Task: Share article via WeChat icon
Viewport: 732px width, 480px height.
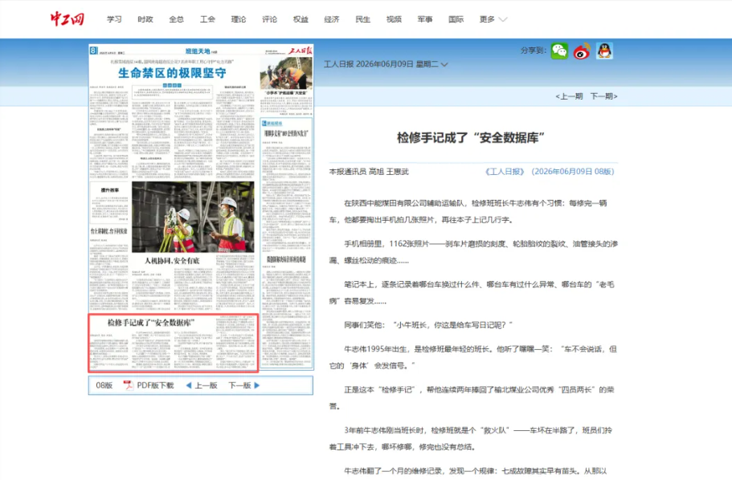Action: pyautogui.click(x=559, y=51)
